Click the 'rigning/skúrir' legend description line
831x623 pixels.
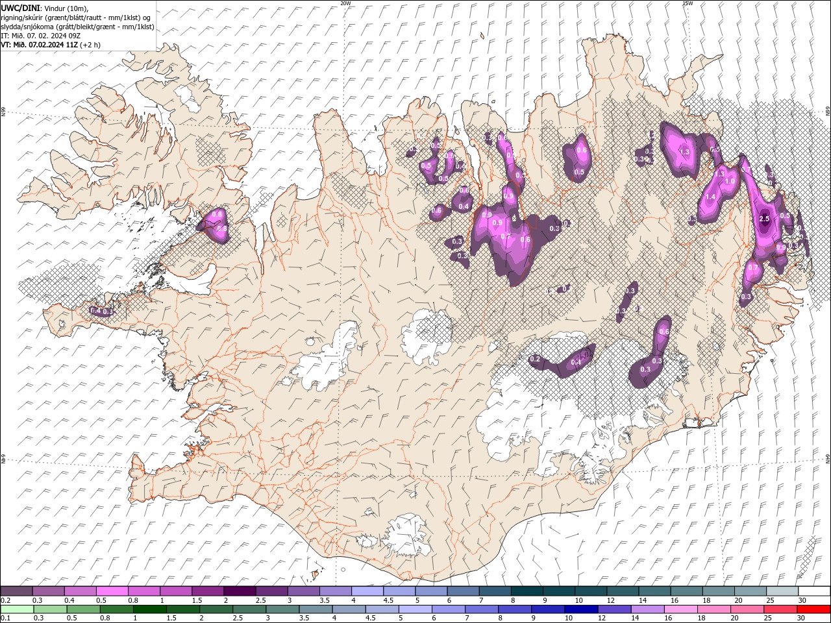tap(76, 18)
